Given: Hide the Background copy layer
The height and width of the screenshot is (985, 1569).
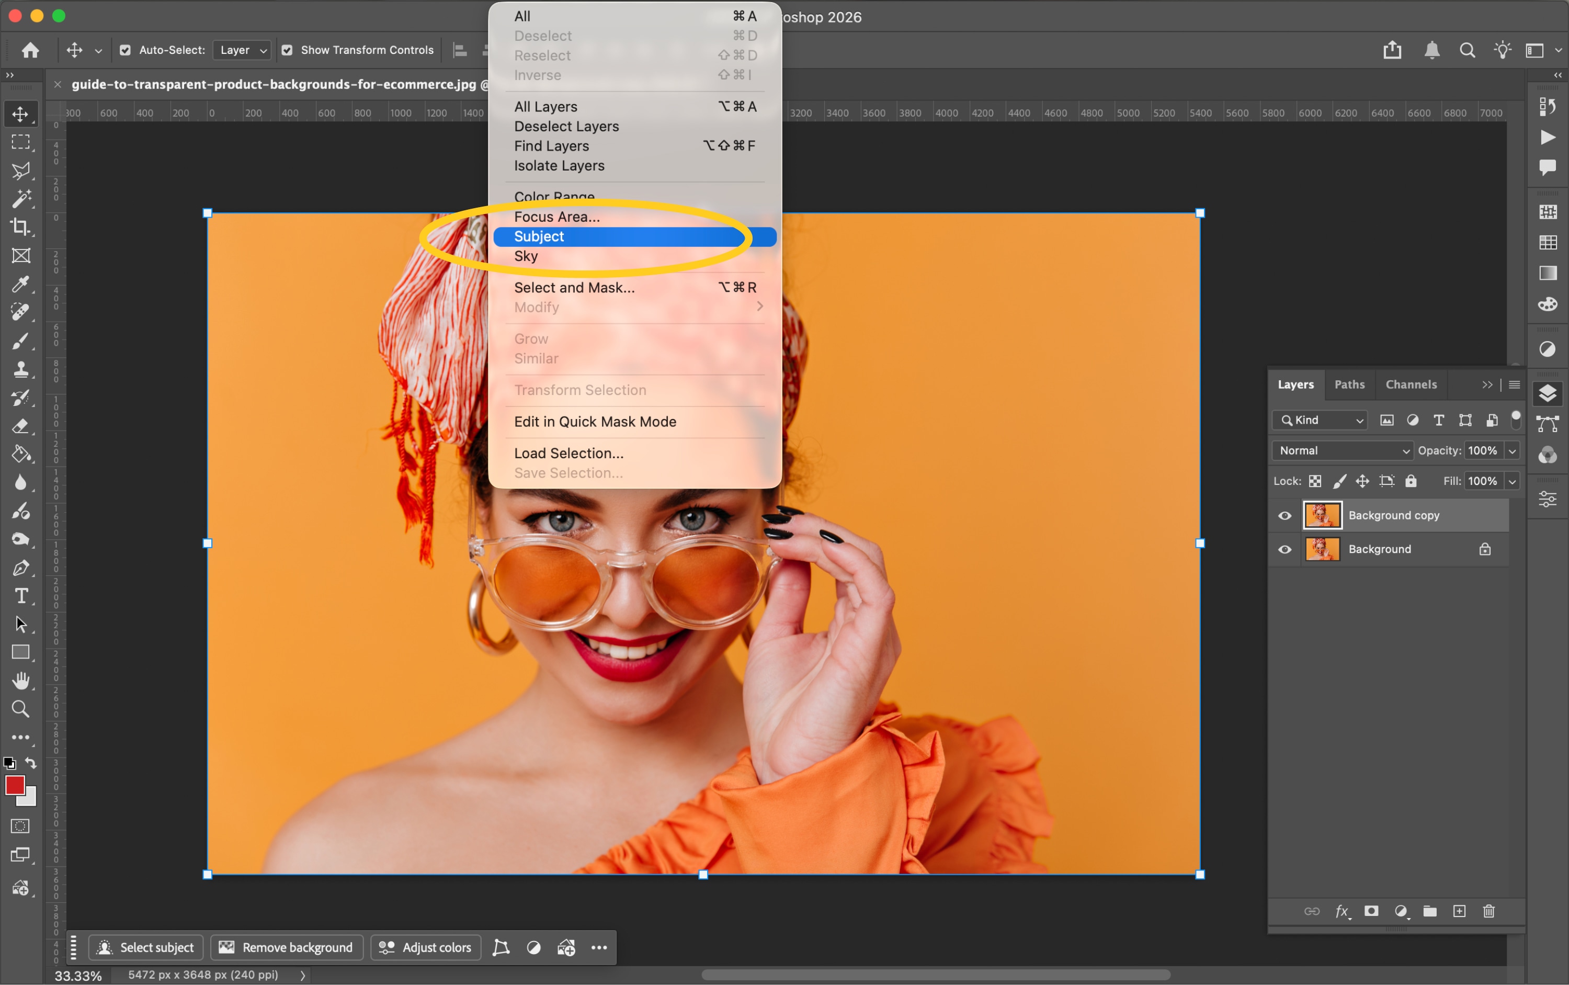Looking at the screenshot, I should [1285, 515].
